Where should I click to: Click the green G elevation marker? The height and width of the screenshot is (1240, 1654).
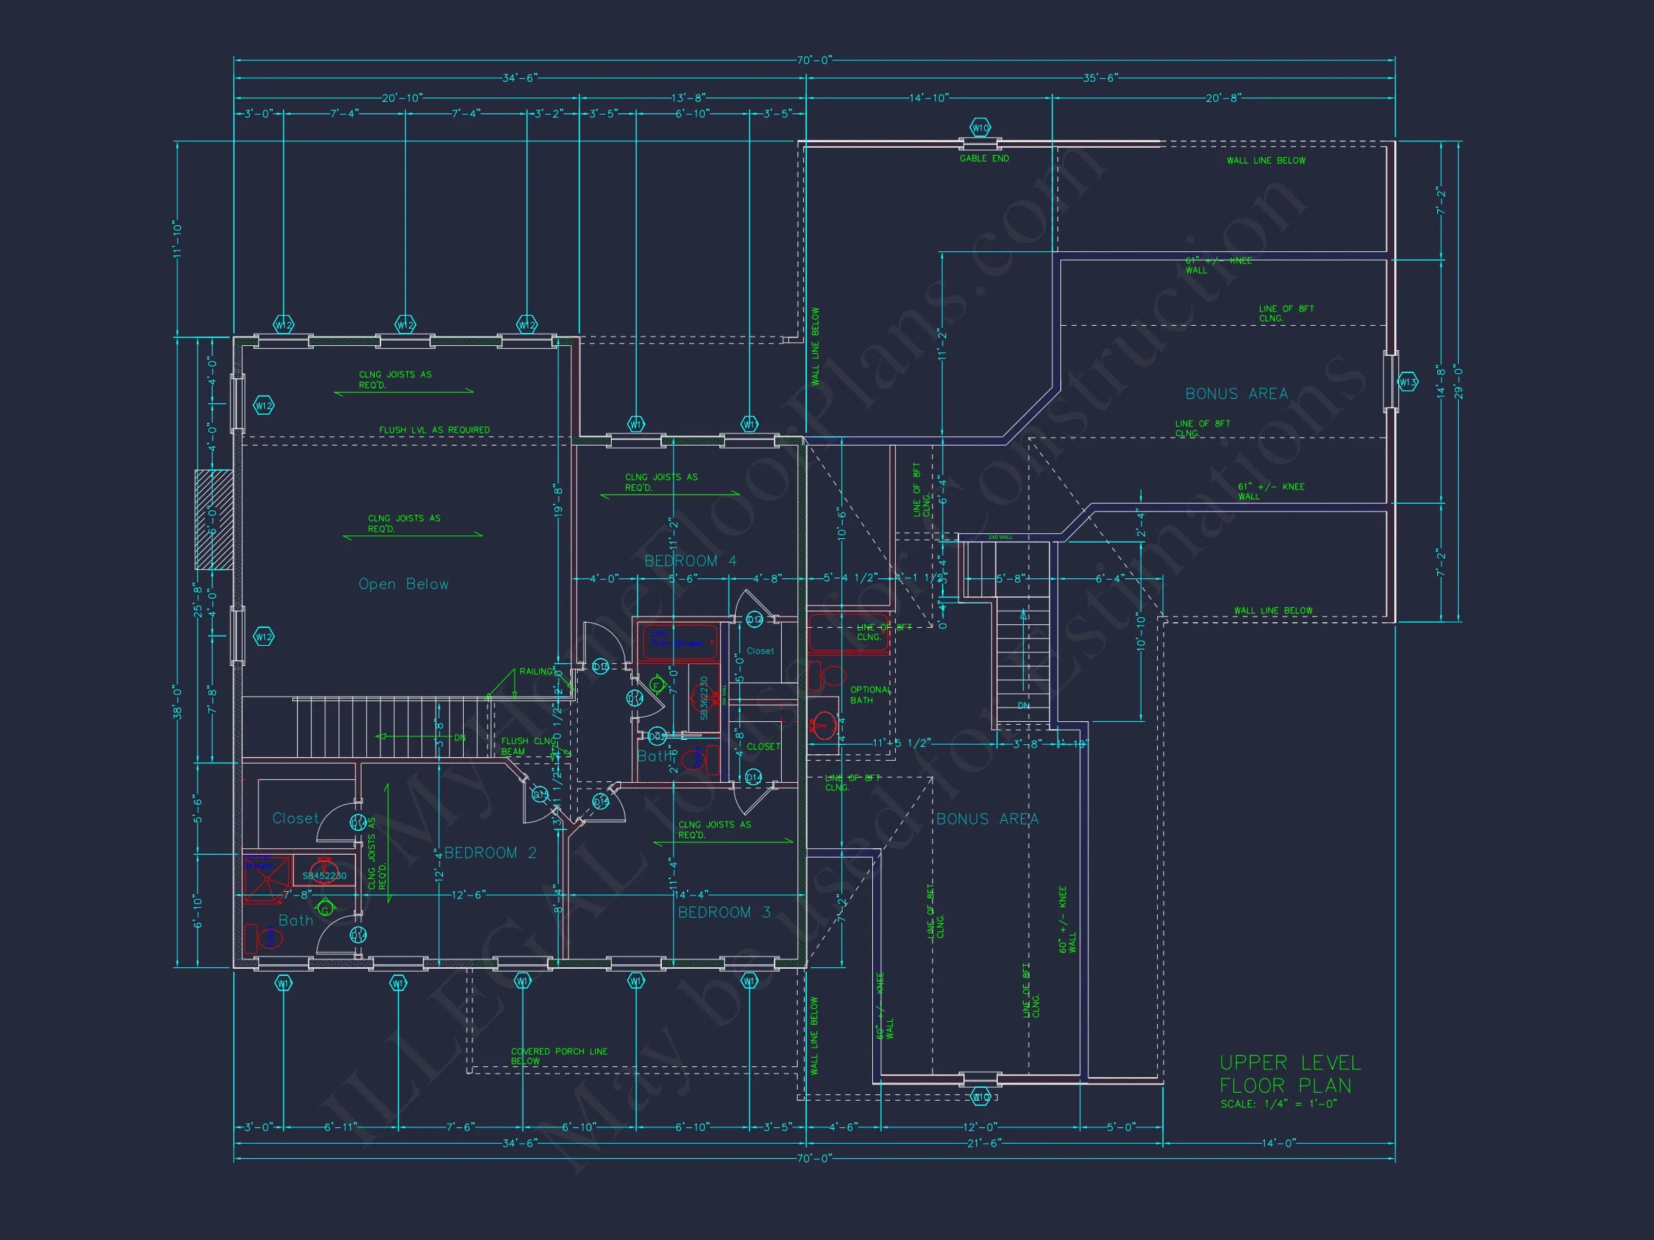[x=324, y=910]
